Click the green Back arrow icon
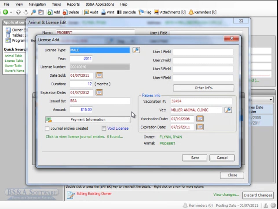 (5, 12)
